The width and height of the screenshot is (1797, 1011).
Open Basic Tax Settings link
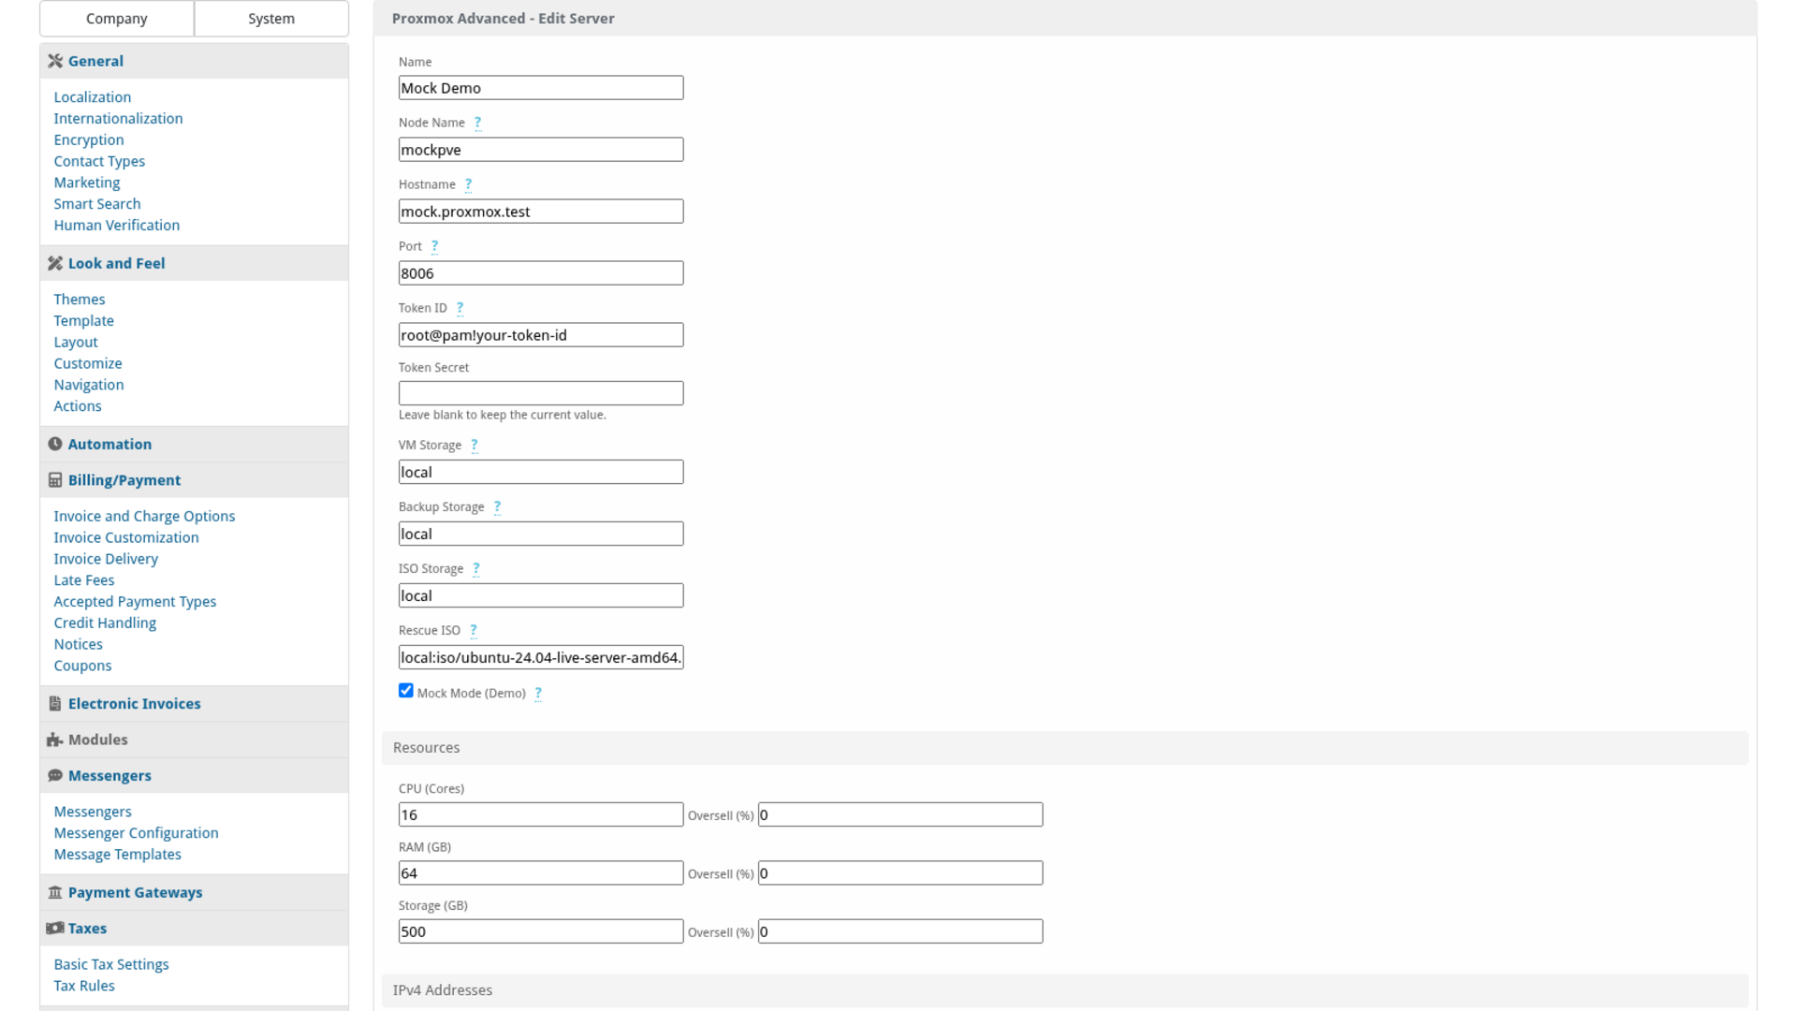click(x=111, y=965)
